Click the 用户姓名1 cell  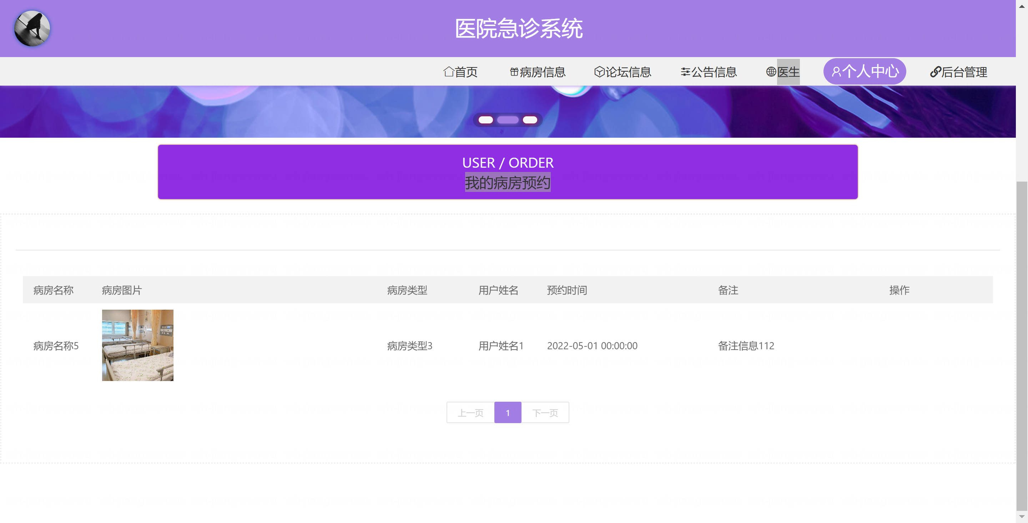[x=501, y=345]
